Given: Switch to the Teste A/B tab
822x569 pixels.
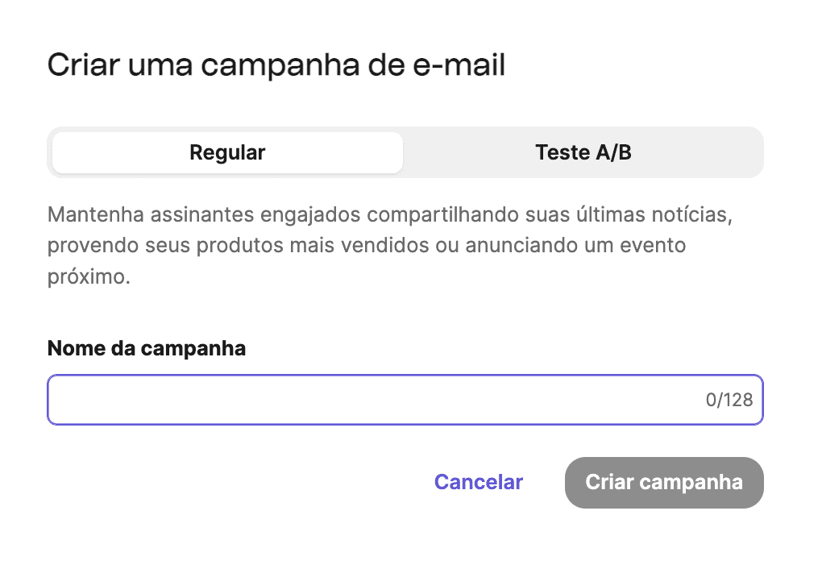Looking at the screenshot, I should point(583,152).
